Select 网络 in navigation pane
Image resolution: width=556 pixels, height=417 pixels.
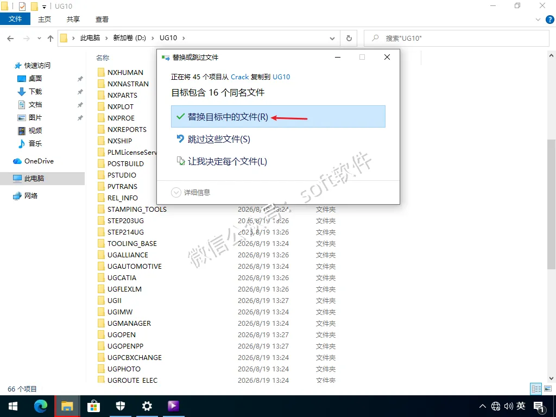coord(31,195)
